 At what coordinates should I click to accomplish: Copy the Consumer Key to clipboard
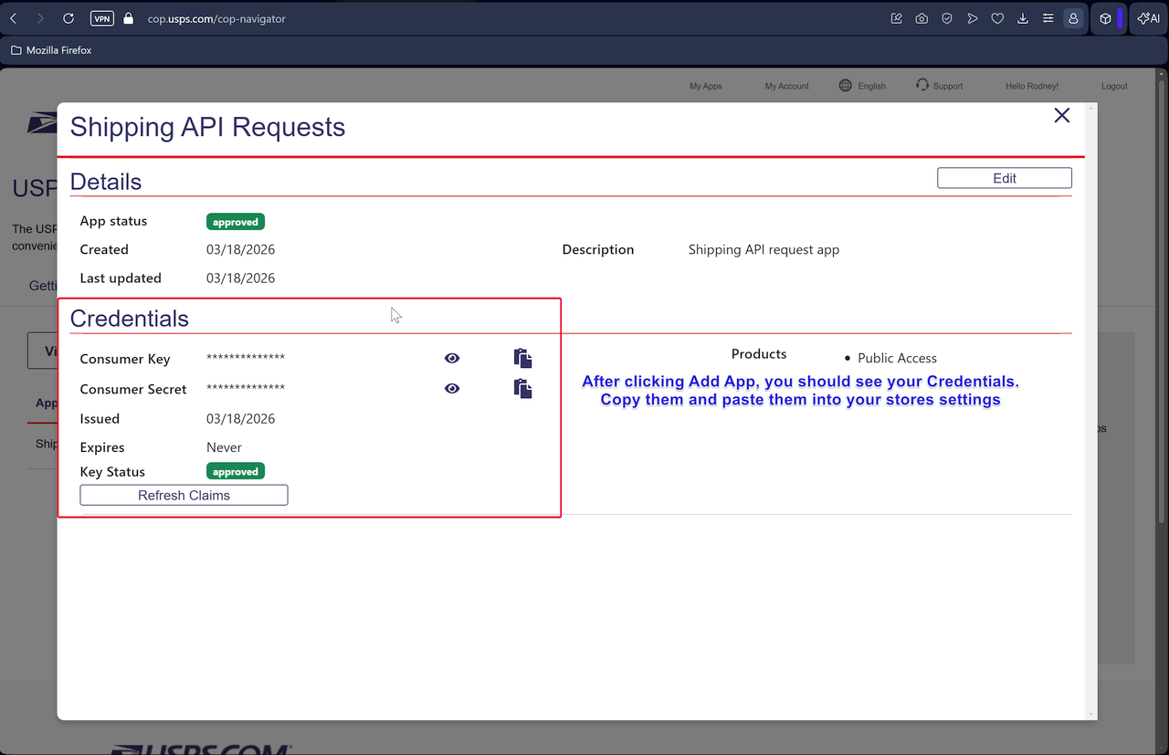[523, 359]
